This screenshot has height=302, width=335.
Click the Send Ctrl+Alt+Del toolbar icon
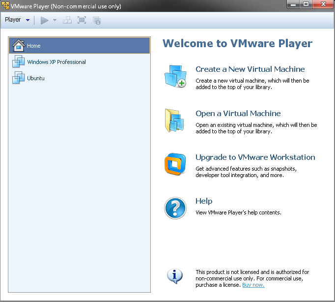point(67,20)
